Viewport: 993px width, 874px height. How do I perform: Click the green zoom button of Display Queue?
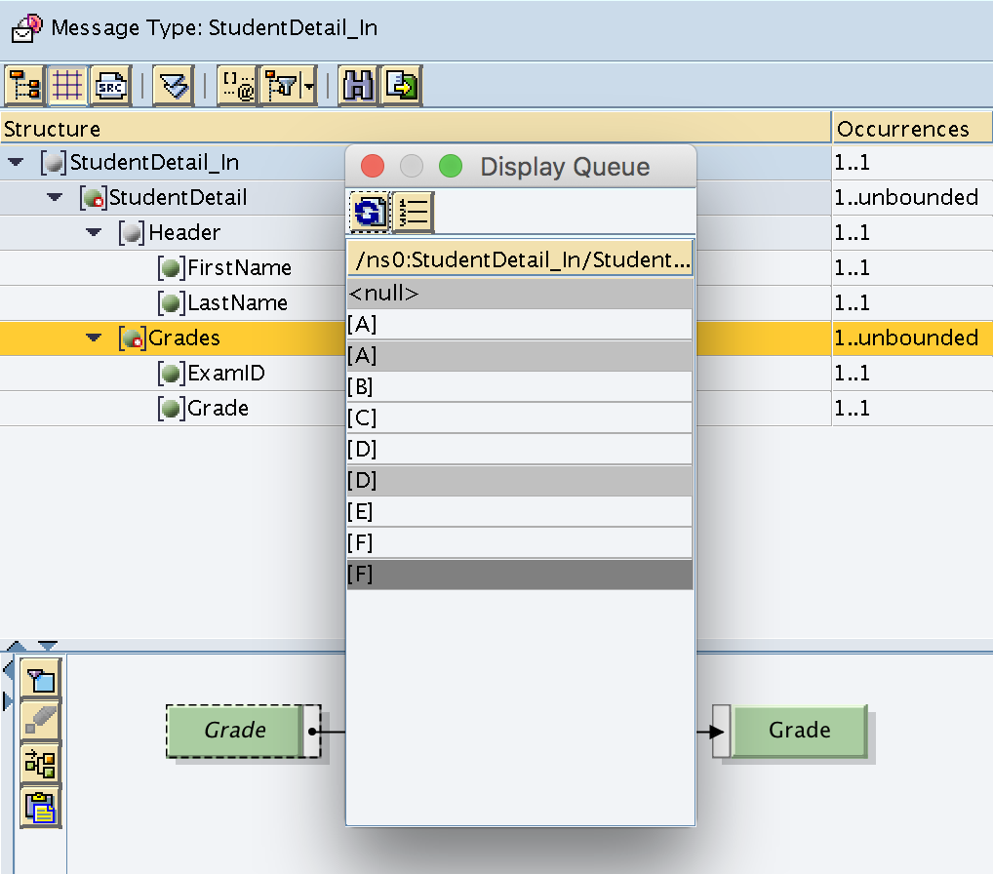451,167
